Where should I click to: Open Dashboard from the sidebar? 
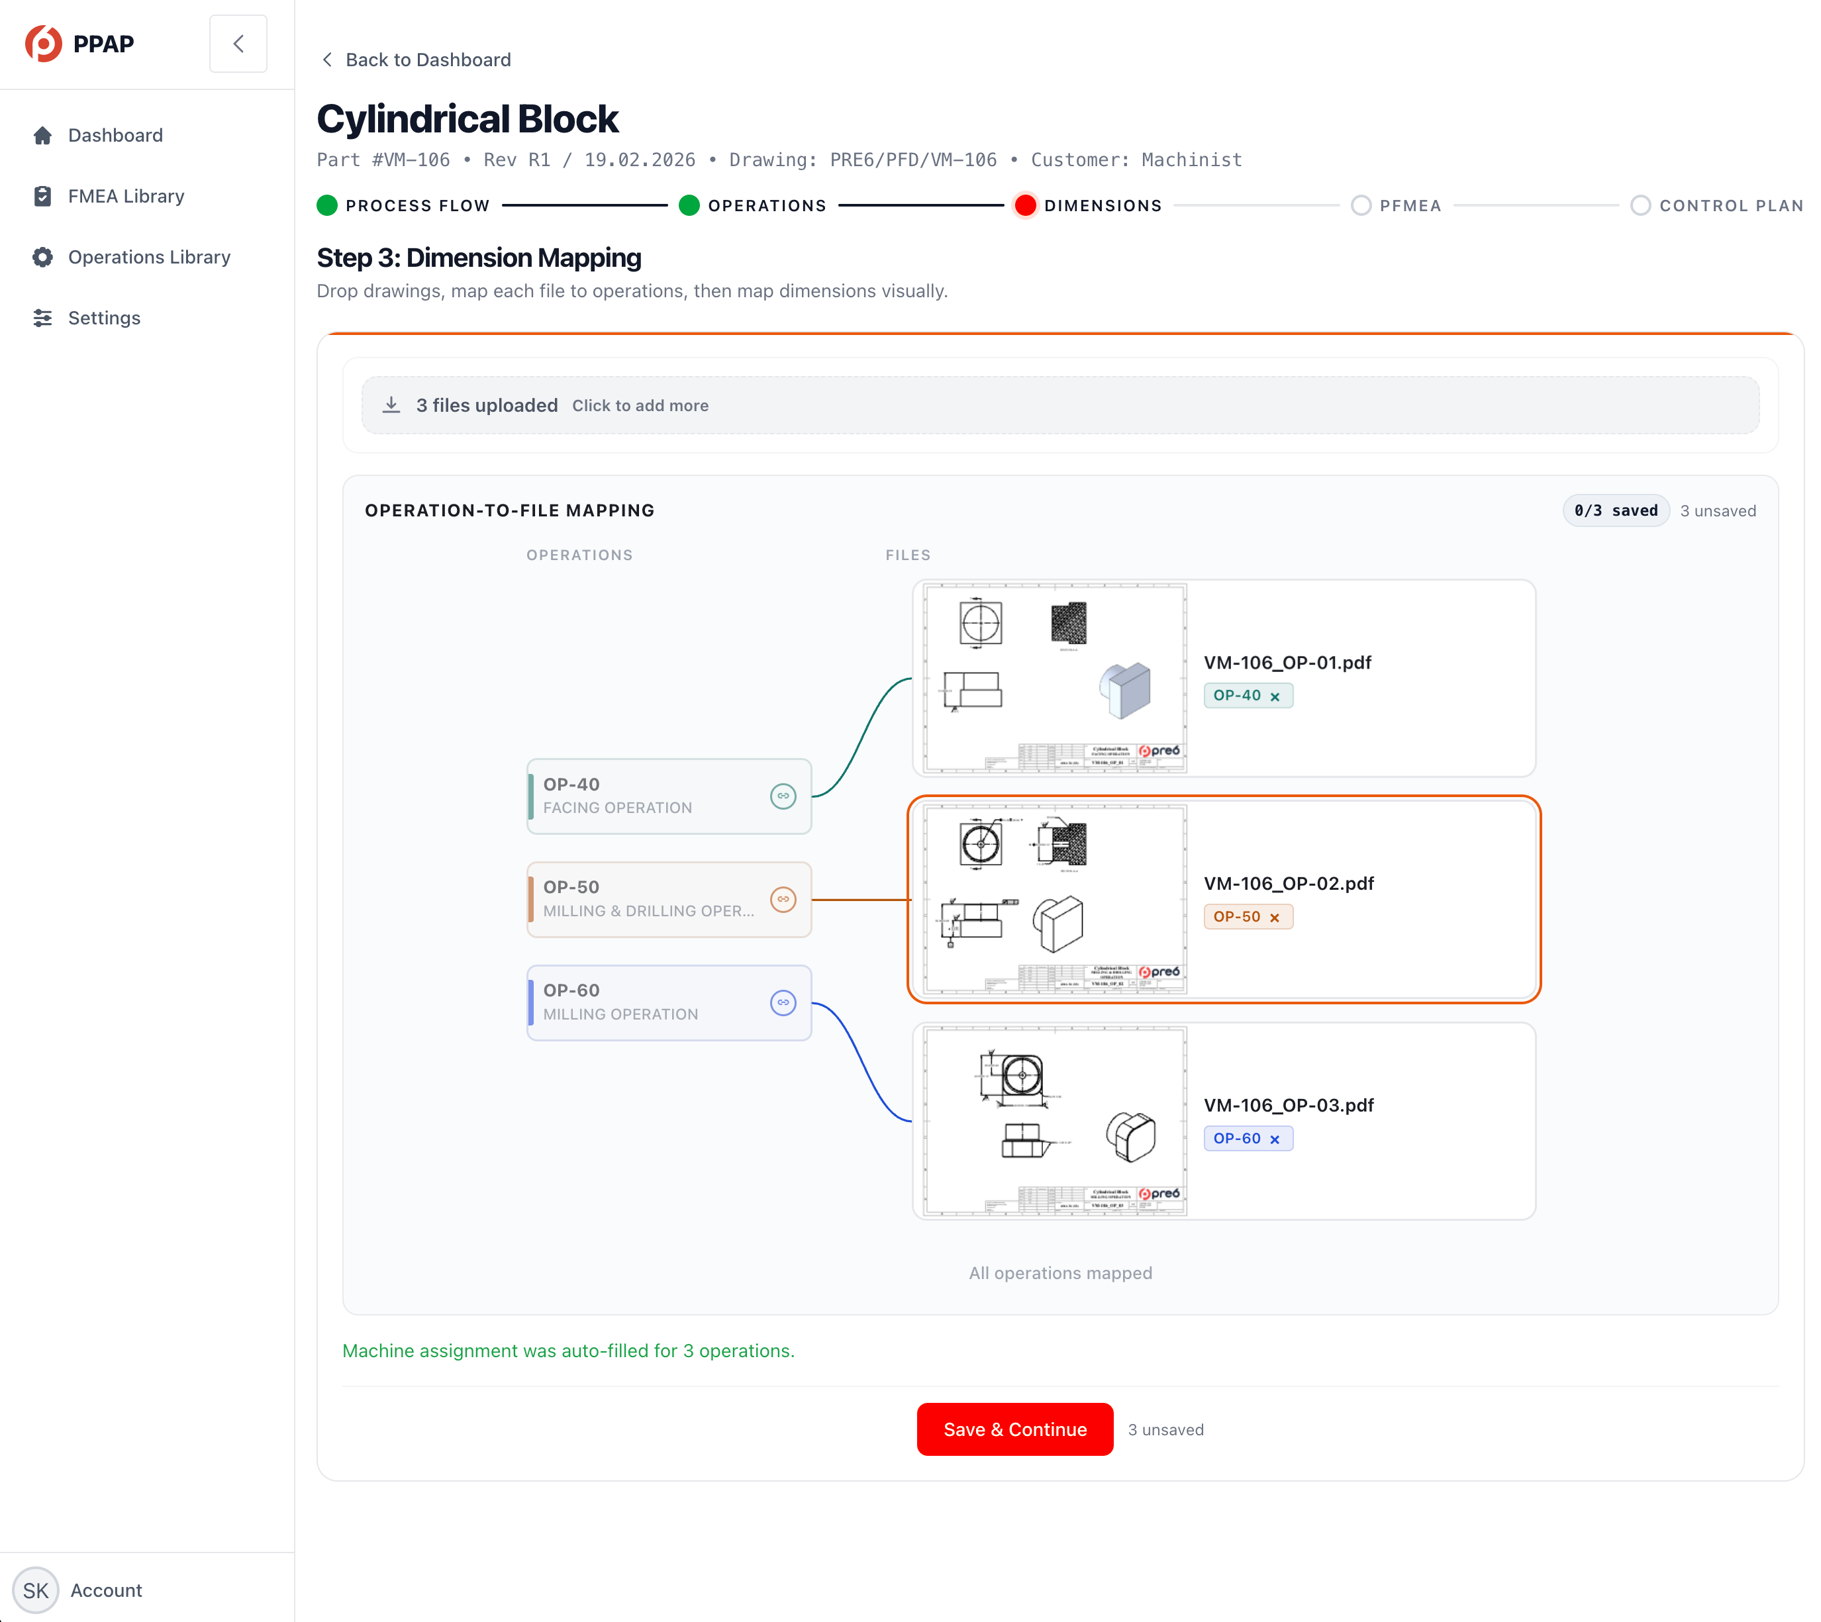(x=115, y=136)
